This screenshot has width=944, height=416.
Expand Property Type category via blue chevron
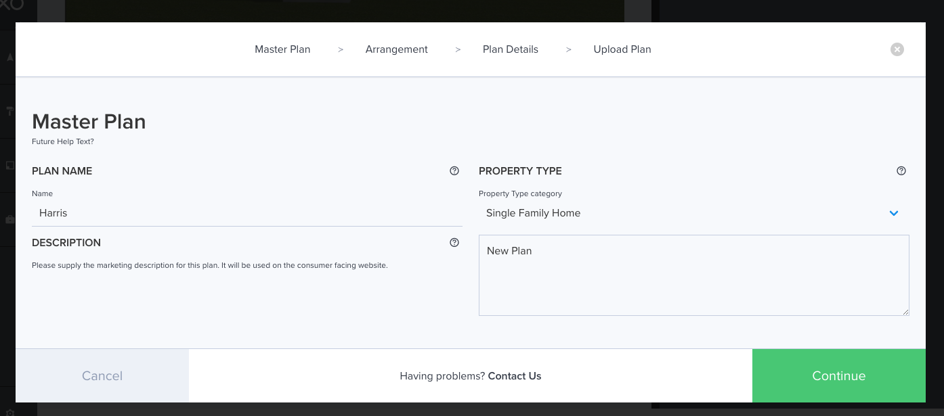(893, 213)
